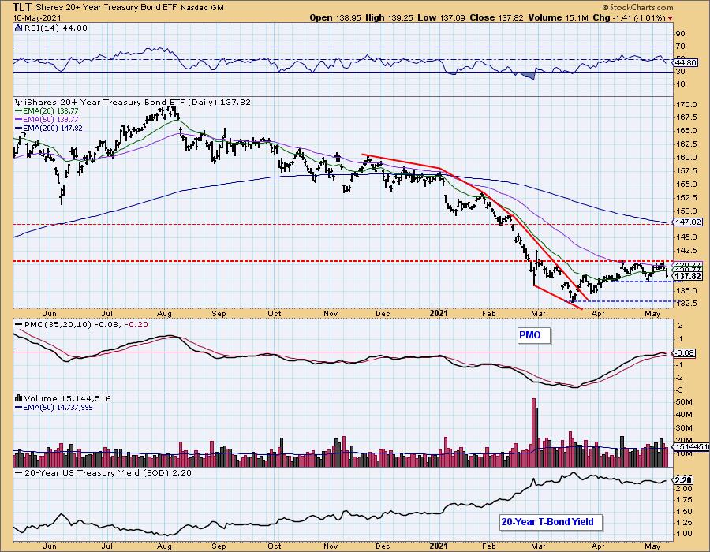The height and width of the screenshot is (552, 710).
Task: Select the green EMA(20) legend line marker
Action: coord(19,111)
